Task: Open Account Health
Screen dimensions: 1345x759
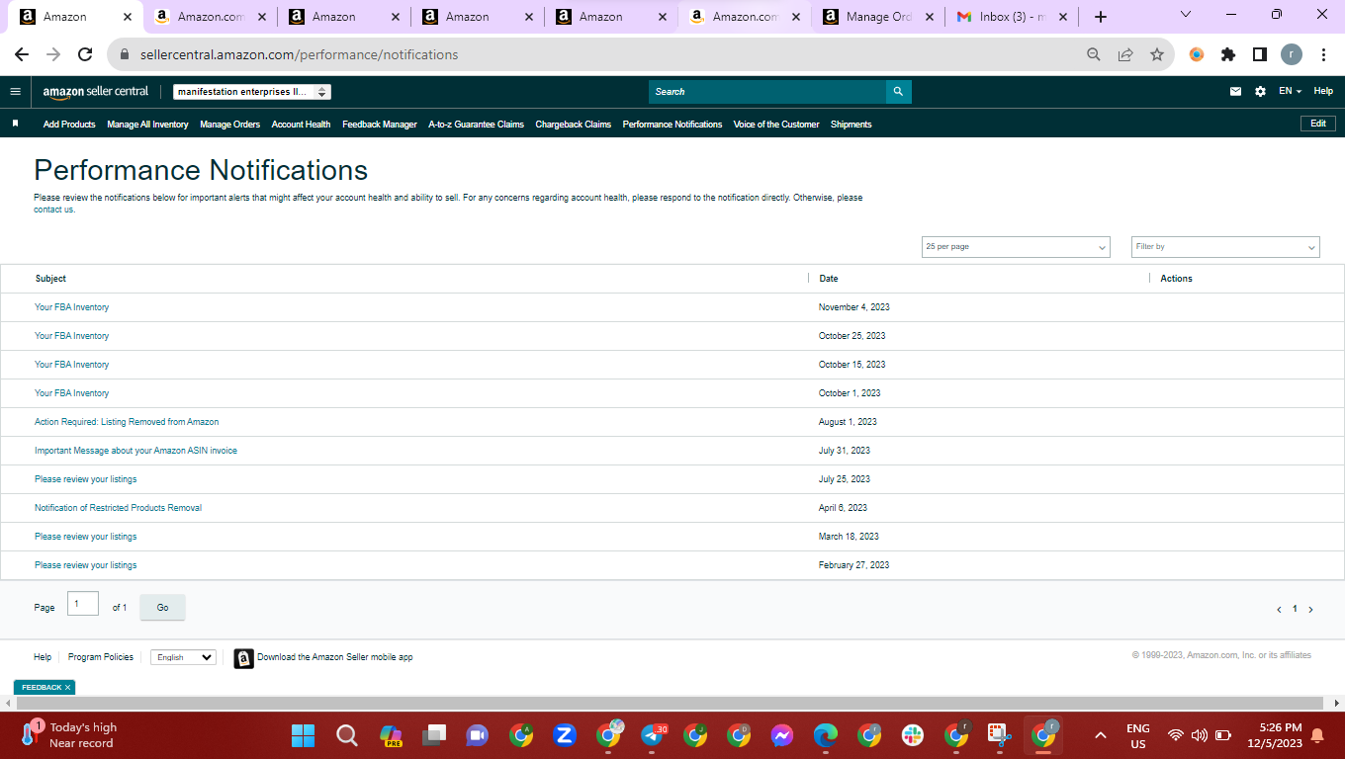Action: click(301, 125)
